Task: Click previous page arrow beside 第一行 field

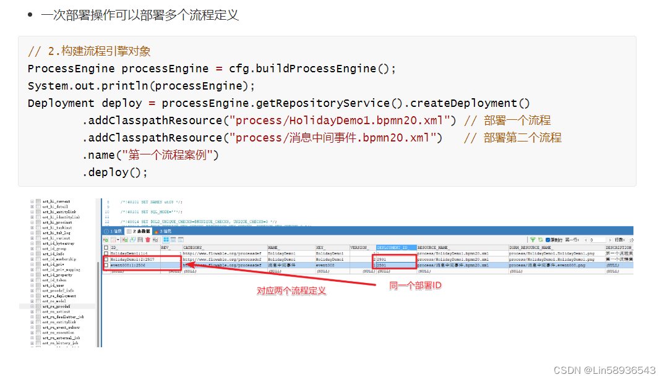Action: 586,240
